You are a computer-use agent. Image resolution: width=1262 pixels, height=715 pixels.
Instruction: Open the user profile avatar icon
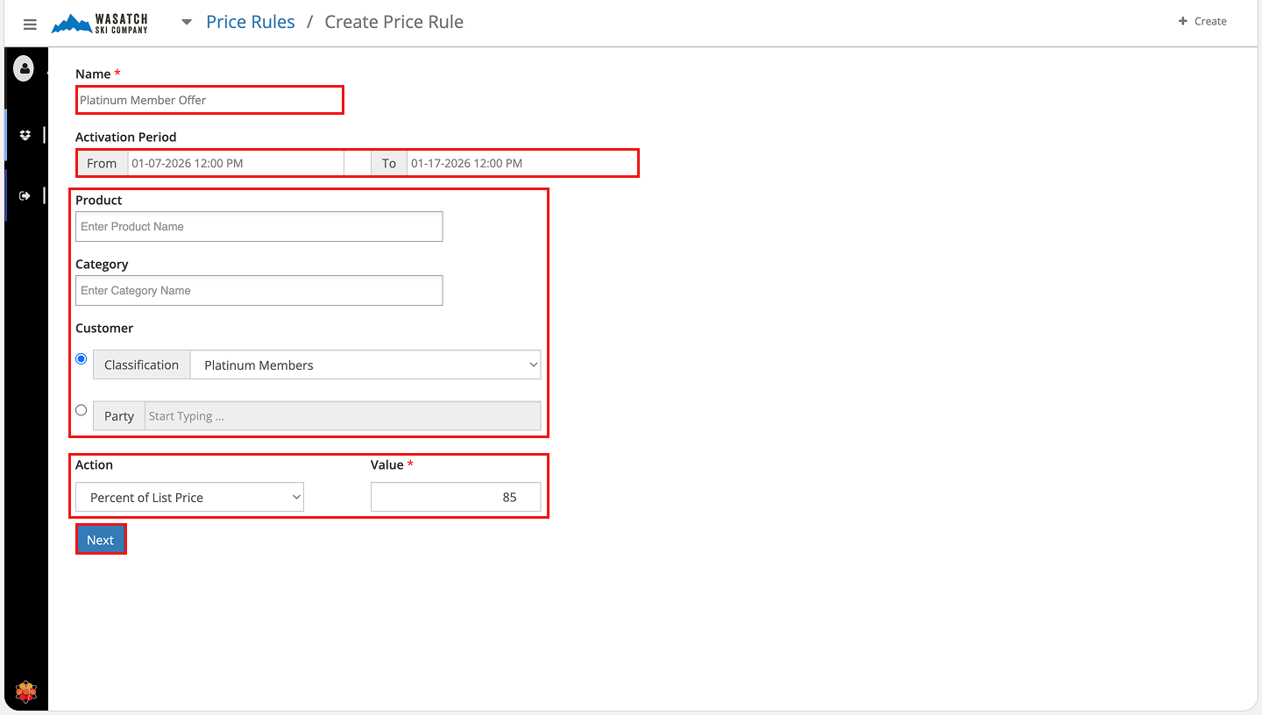(x=24, y=67)
